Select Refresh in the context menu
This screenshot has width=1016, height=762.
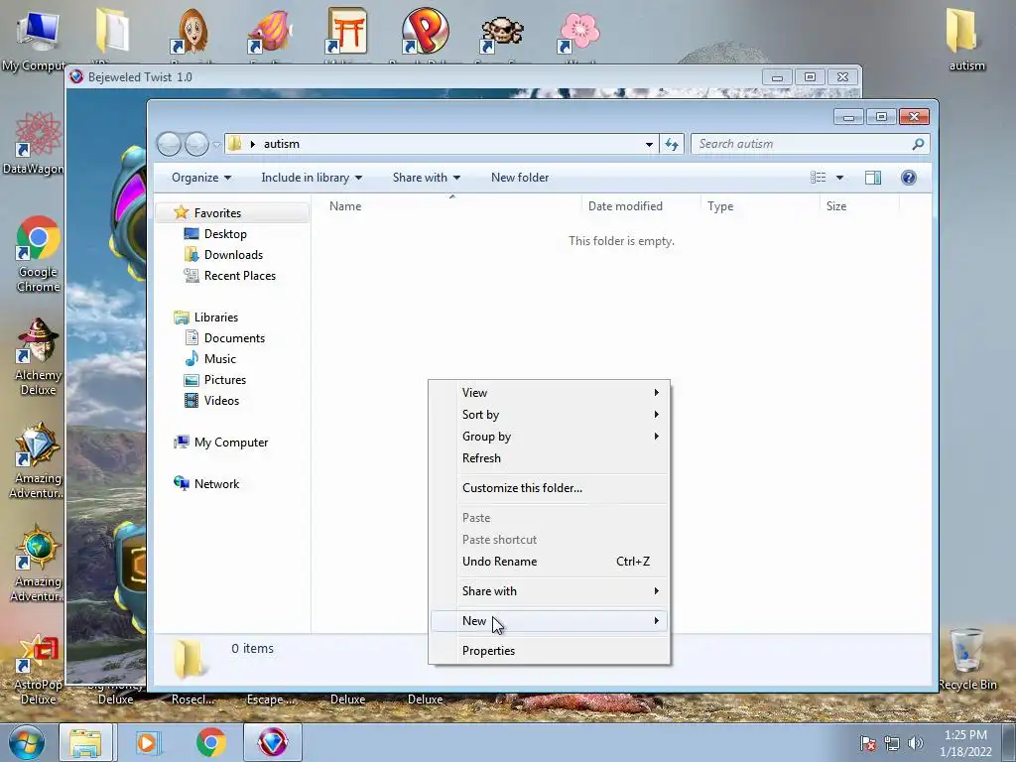[550, 458]
